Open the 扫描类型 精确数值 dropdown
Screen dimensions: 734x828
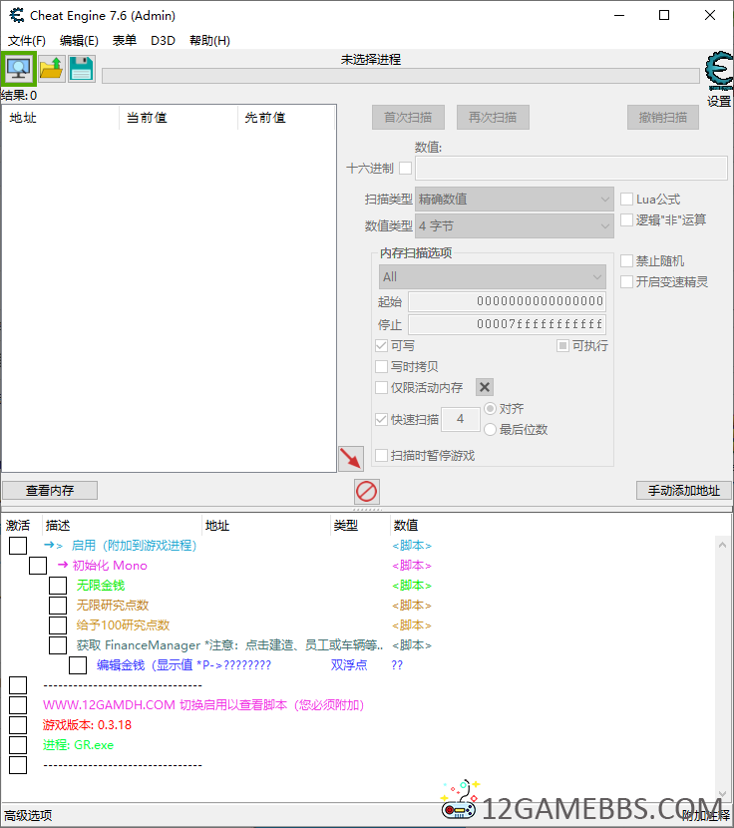point(515,200)
